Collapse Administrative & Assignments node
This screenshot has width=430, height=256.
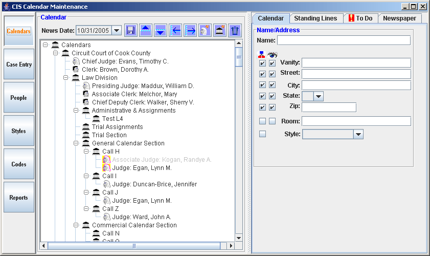(x=76, y=111)
